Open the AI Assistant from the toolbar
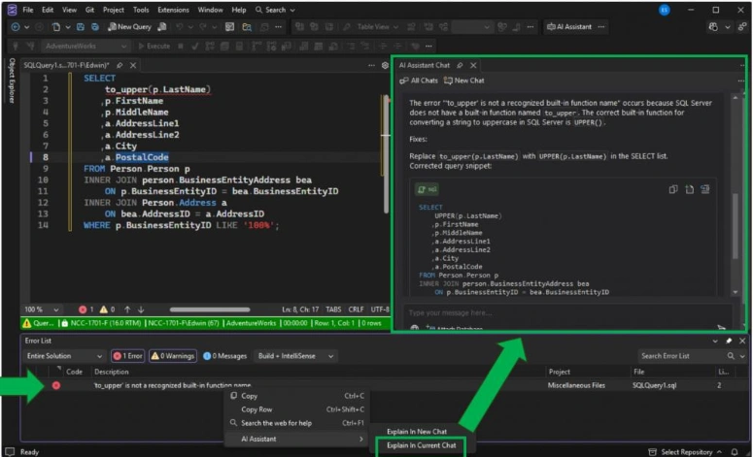Viewport: 753px width, 457px height. point(569,27)
